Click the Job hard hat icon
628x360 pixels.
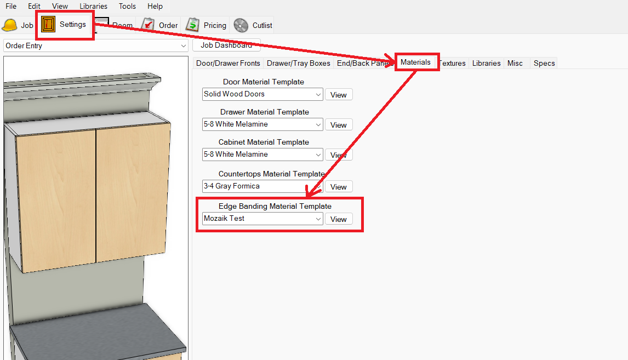click(10, 25)
